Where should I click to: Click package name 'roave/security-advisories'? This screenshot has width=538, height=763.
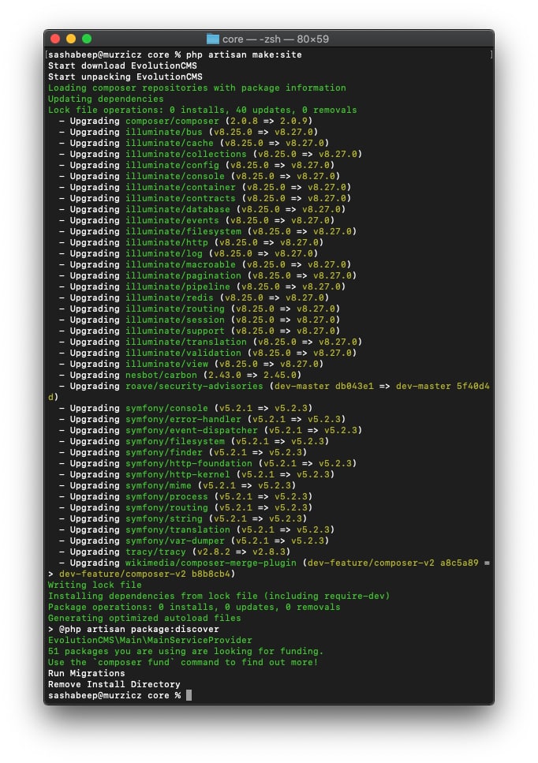(194, 386)
